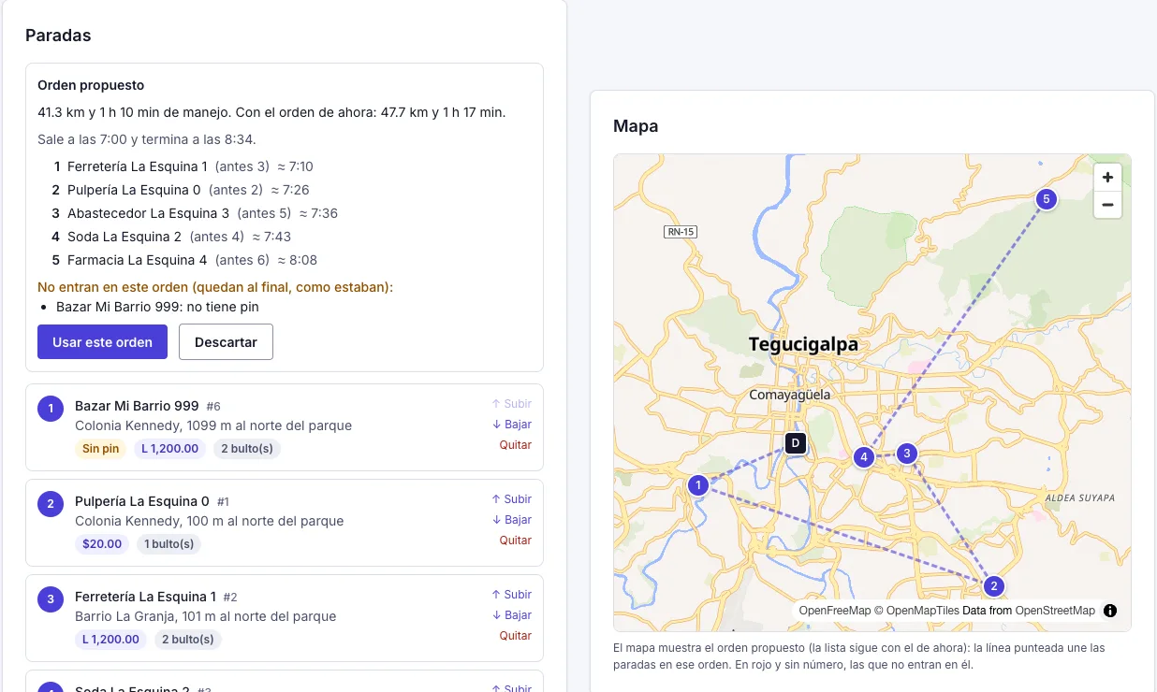Click map marker number 4
Screen dimensions: 1157x692
(x=864, y=457)
